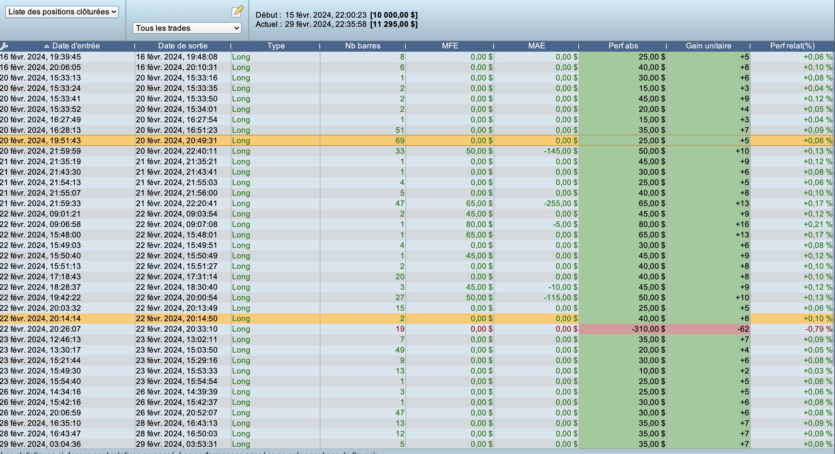Select entry 22 févr. 2024, 18:28:37
This screenshot has width=835, height=454.
[x=41, y=287]
